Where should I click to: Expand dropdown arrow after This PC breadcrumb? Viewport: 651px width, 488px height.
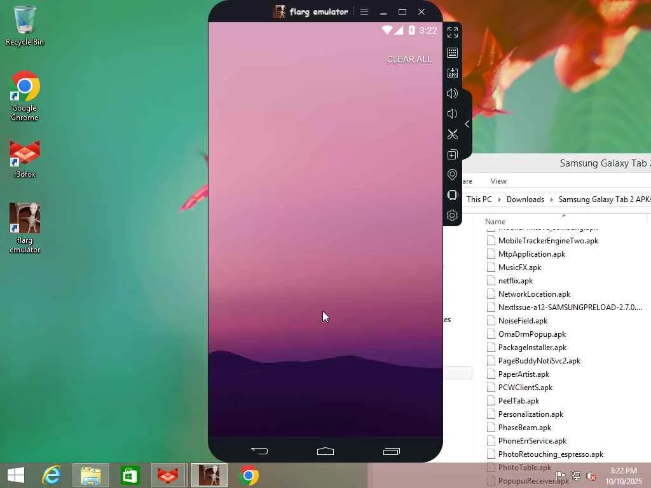point(500,200)
